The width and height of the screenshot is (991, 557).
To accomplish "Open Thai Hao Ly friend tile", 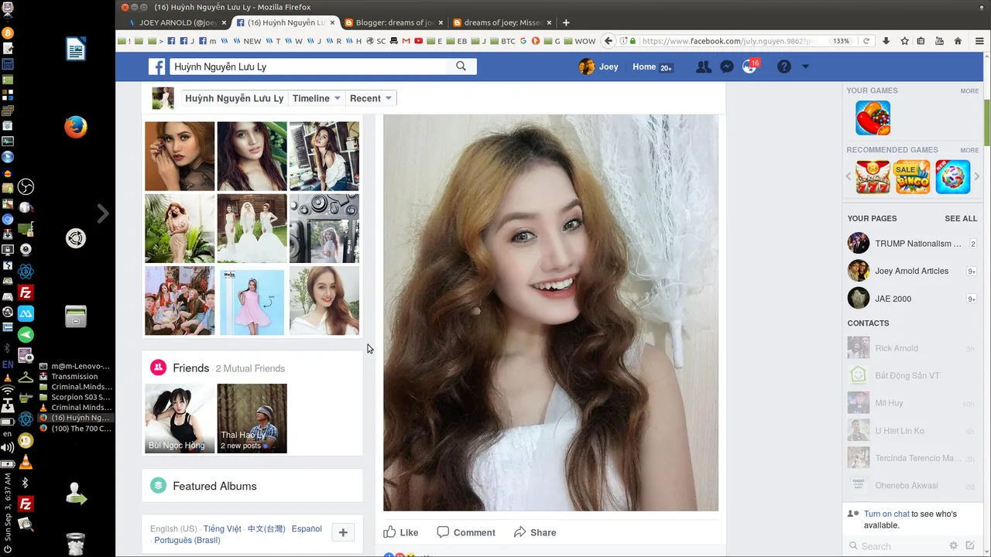I will [x=252, y=419].
